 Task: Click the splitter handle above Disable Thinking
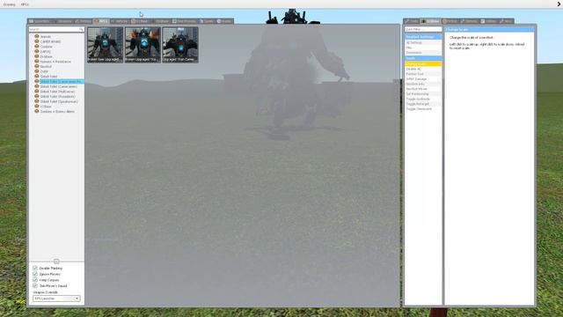tap(56, 262)
